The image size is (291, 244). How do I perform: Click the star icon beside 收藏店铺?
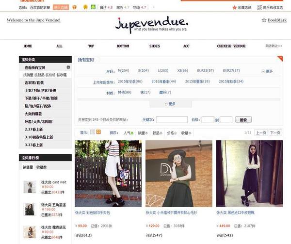[234, 7]
